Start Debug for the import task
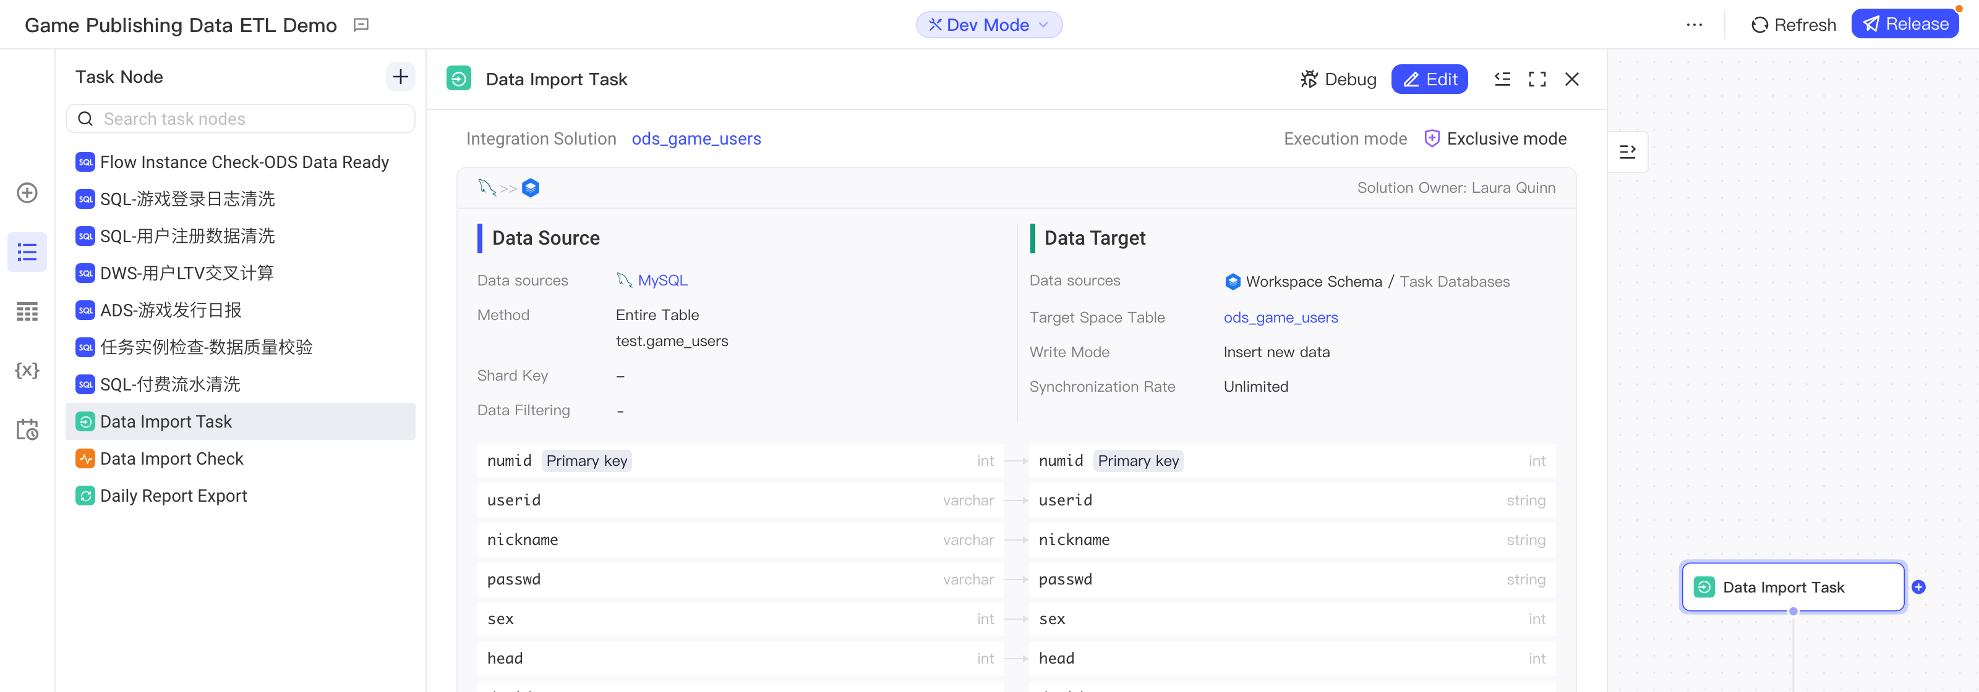This screenshot has height=692, width=1979. (x=1338, y=79)
